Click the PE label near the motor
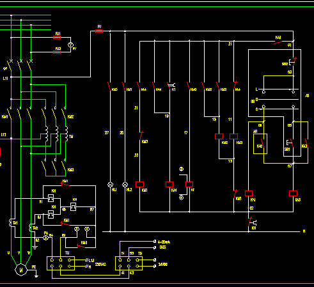 (34, 267)
